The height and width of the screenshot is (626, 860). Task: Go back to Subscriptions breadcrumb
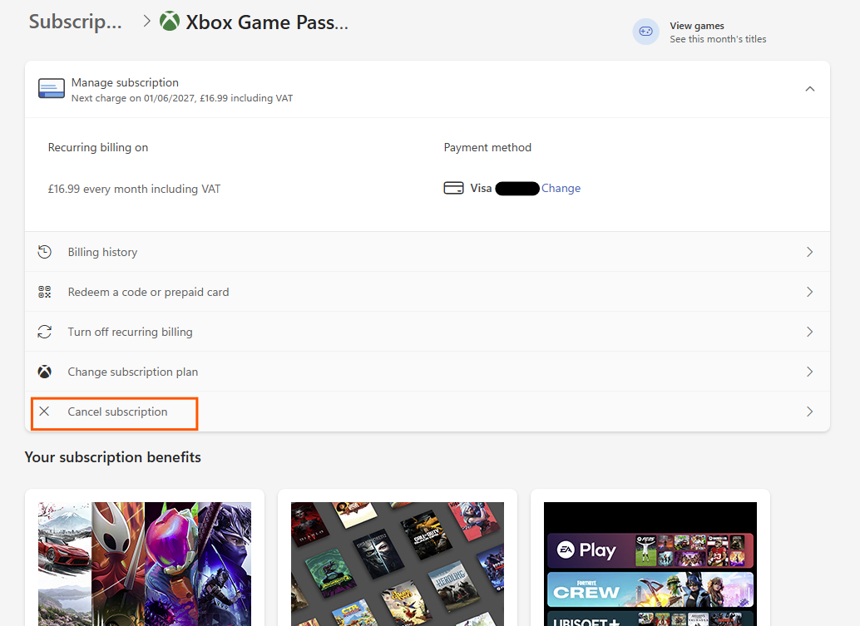tap(75, 22)
